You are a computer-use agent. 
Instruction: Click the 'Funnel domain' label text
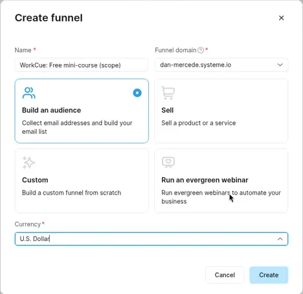click(175, 50)
